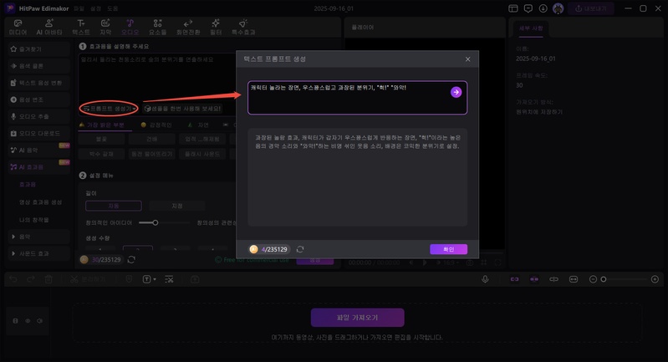Select the 지정 (Custom) length option
668x362 pixels.
point(176,206)
